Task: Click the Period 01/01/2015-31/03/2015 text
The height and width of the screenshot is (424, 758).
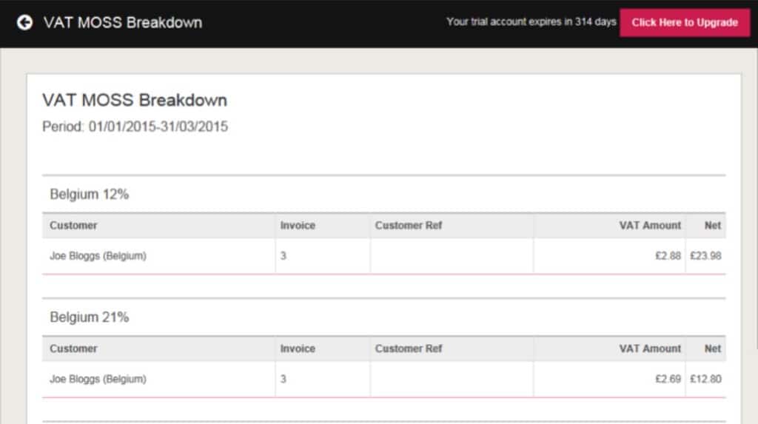Action: (x=135, y=127)
